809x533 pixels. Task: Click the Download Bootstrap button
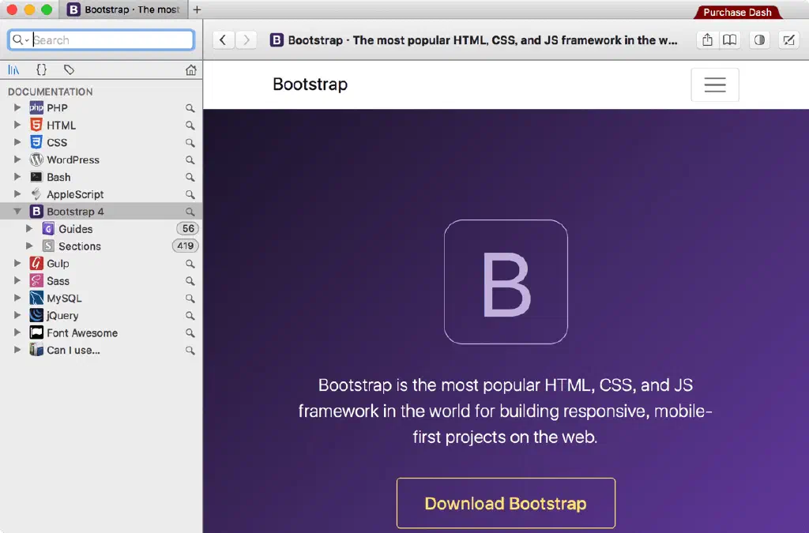point(506,503)
